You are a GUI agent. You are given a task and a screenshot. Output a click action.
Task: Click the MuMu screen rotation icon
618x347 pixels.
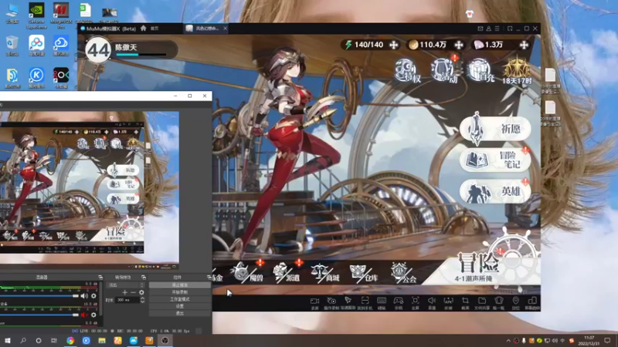532,302
